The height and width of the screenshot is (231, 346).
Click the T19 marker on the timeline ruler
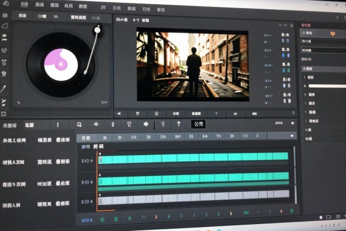[163, 137]
